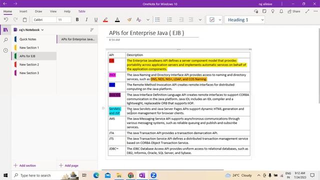
Task: Switch to the Insert tab
Action: pyautogui.click(x=23, y=11)
